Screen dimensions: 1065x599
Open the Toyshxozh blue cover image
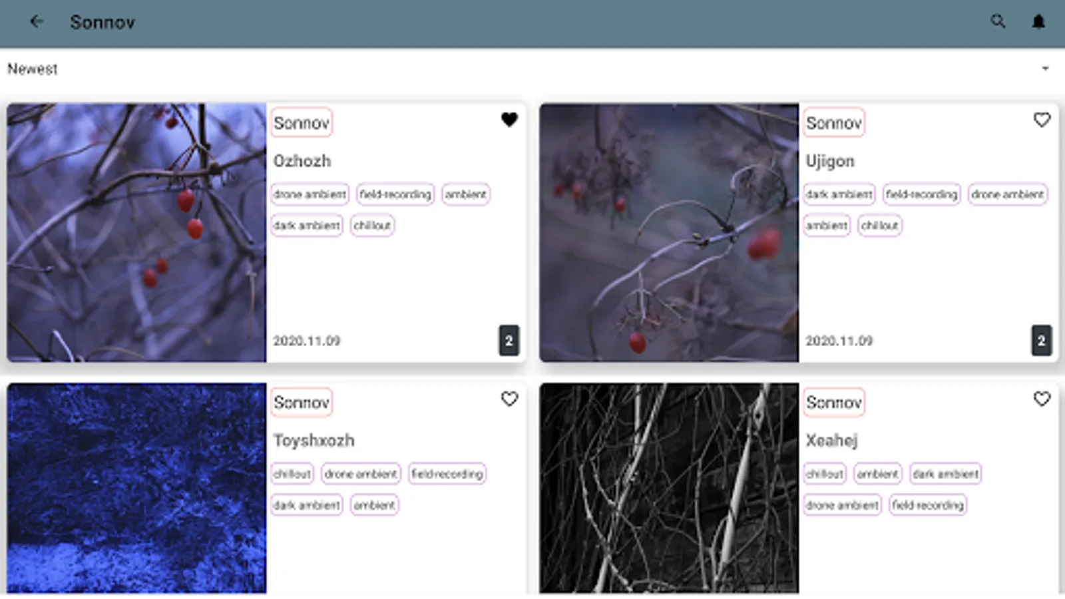coord(136,488)
